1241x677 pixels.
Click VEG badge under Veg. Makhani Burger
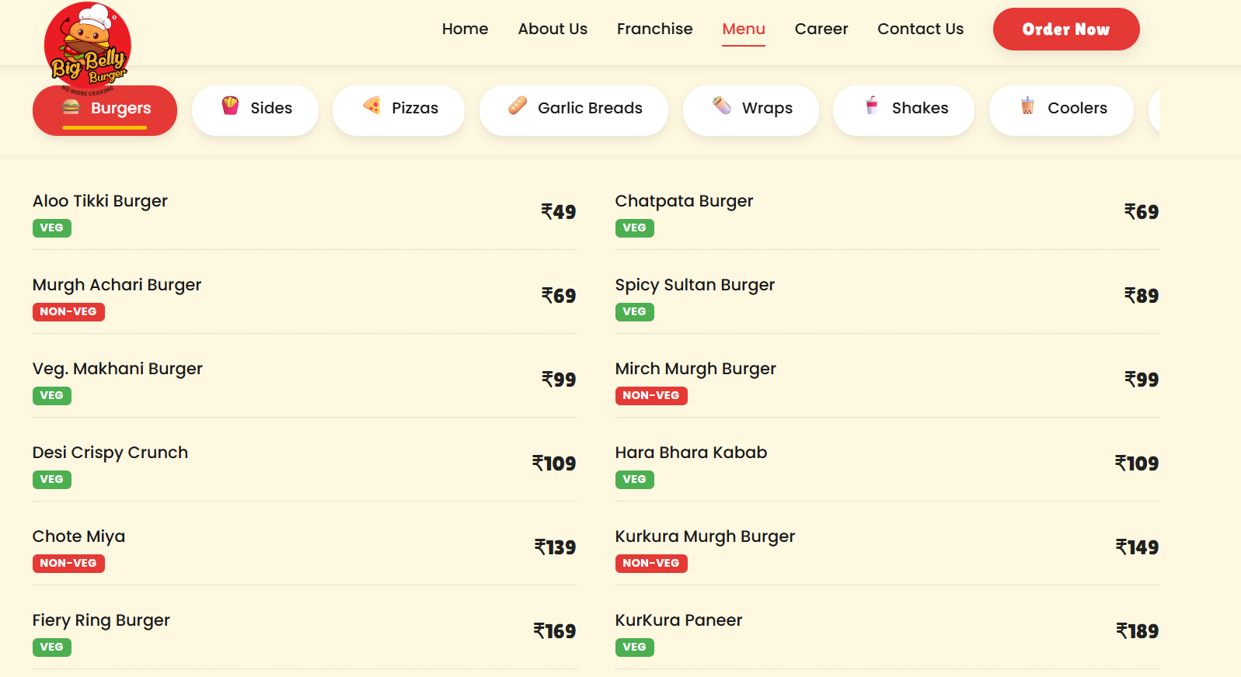(x=52, y=396)
